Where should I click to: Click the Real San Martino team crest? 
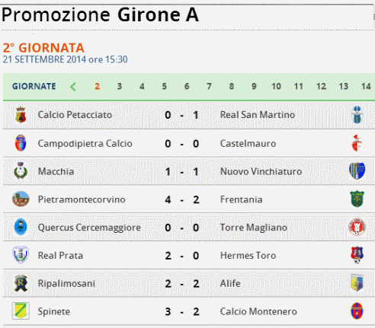click(x=357, y=115)
